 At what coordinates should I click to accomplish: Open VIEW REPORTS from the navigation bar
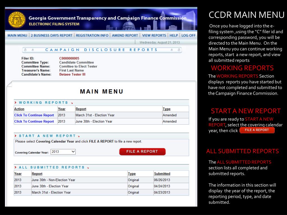tap(154, 36)
